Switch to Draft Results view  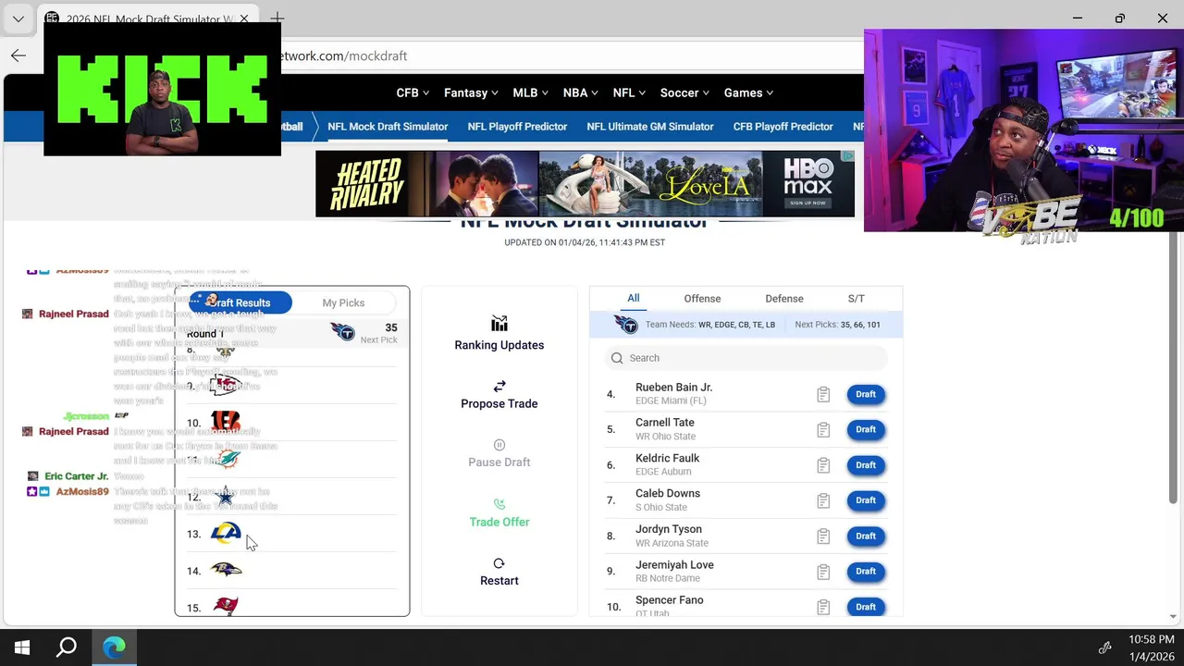click(240, 302)
